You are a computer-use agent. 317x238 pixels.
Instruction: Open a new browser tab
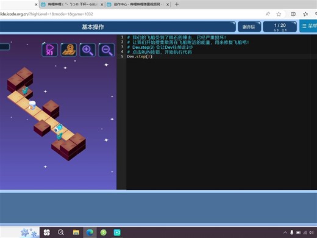[177, 4]
